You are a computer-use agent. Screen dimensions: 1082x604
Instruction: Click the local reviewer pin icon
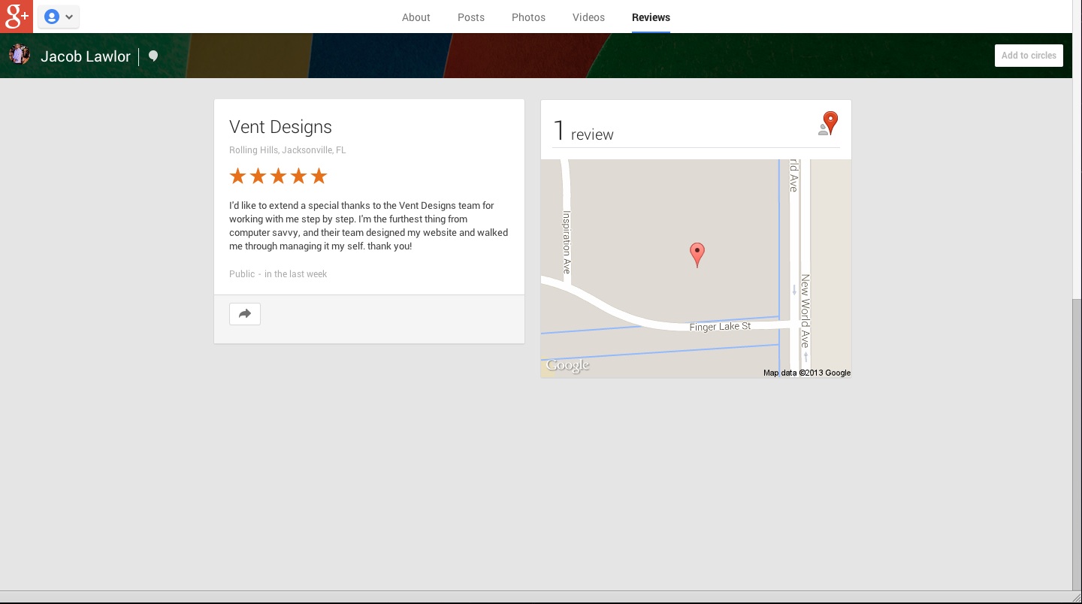click(x=828, y=124)
